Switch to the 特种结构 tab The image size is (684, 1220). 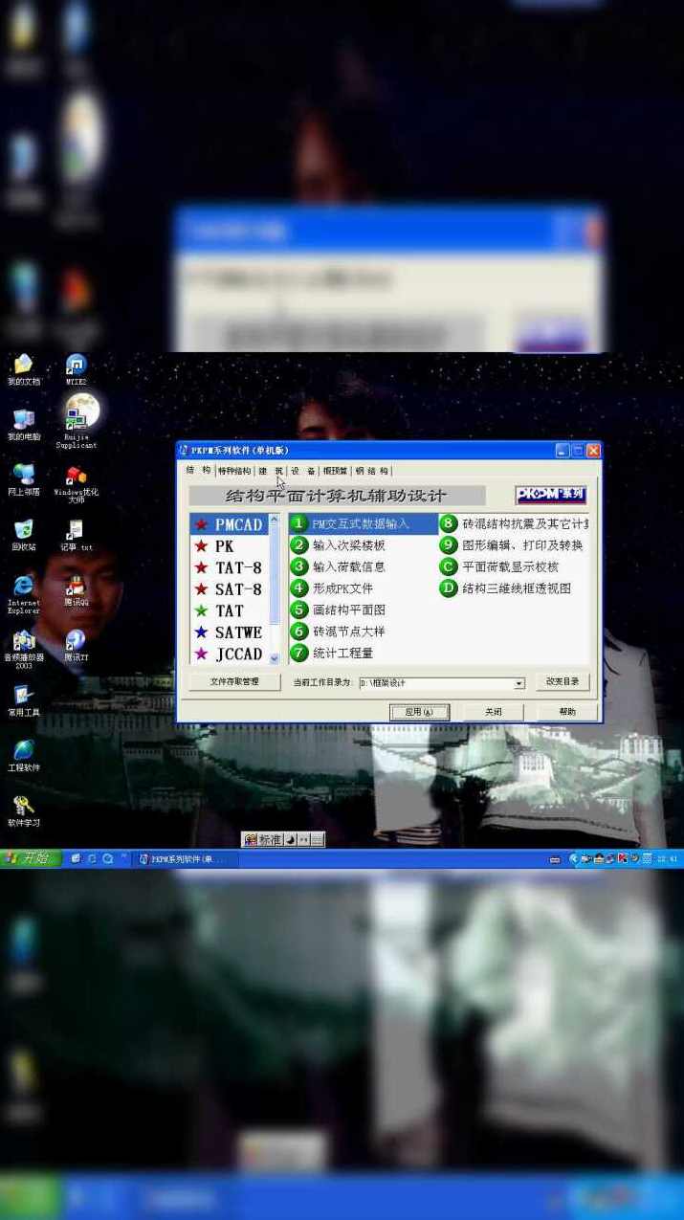234,471
